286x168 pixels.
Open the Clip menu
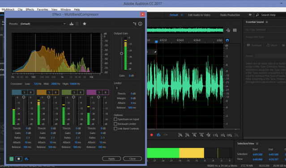tap(20, 9)
